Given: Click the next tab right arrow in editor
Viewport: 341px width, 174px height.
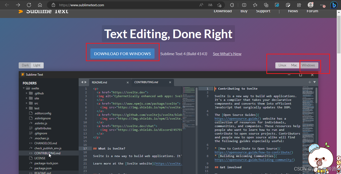Looking at the screenshot, I should coord(86,82).
